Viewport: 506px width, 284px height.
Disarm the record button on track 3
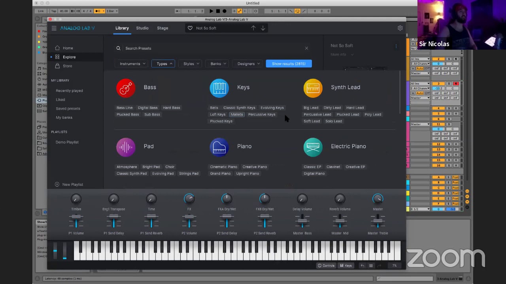coord(455,84)
